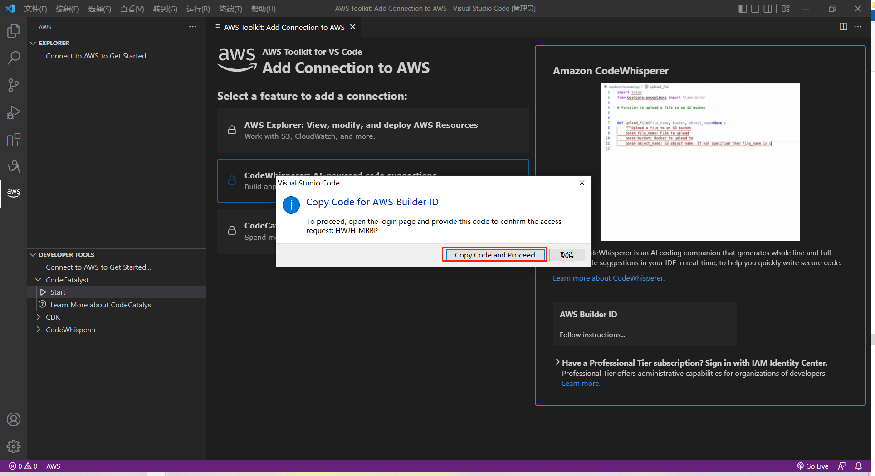Click Go Live in the status bar
Viewport: 875px width, 476px height.
(813, 466)
